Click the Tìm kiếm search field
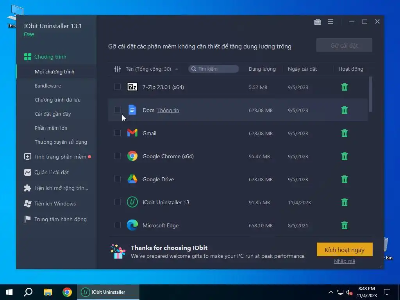 pyautogui.click(x=214, y=69)
